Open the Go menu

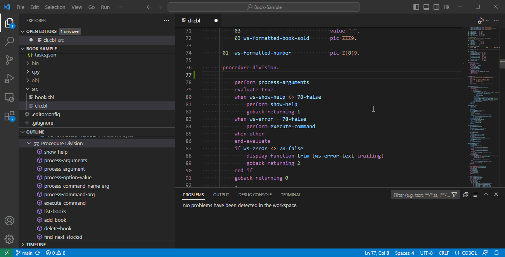pos(92,7)
